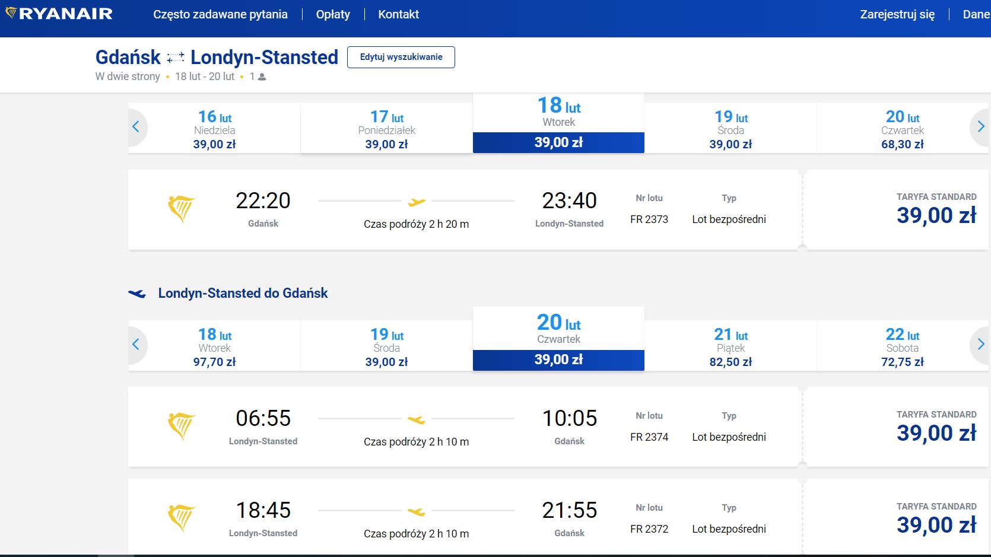The height and width of the screenshot is (557, 991).
Task: Click the route direction arrows icon
Action: pos(175,58)
